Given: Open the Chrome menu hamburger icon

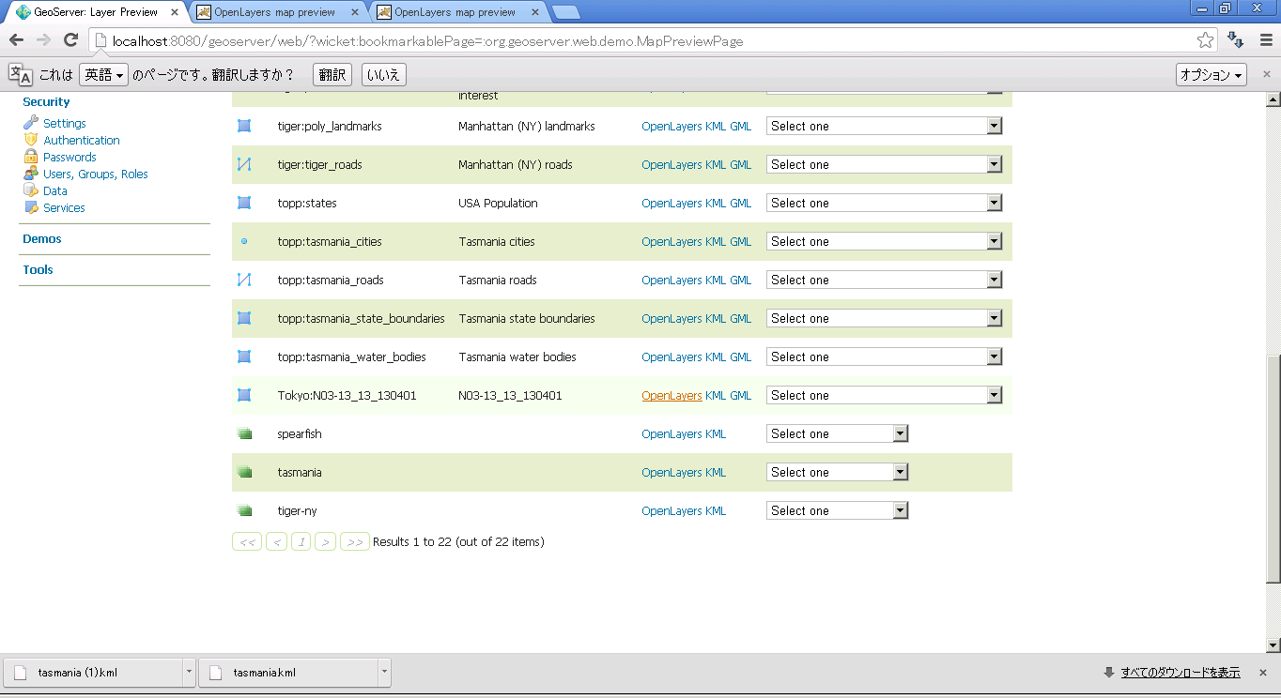Looking at the screenshot, I should [x=1265, y=40].
